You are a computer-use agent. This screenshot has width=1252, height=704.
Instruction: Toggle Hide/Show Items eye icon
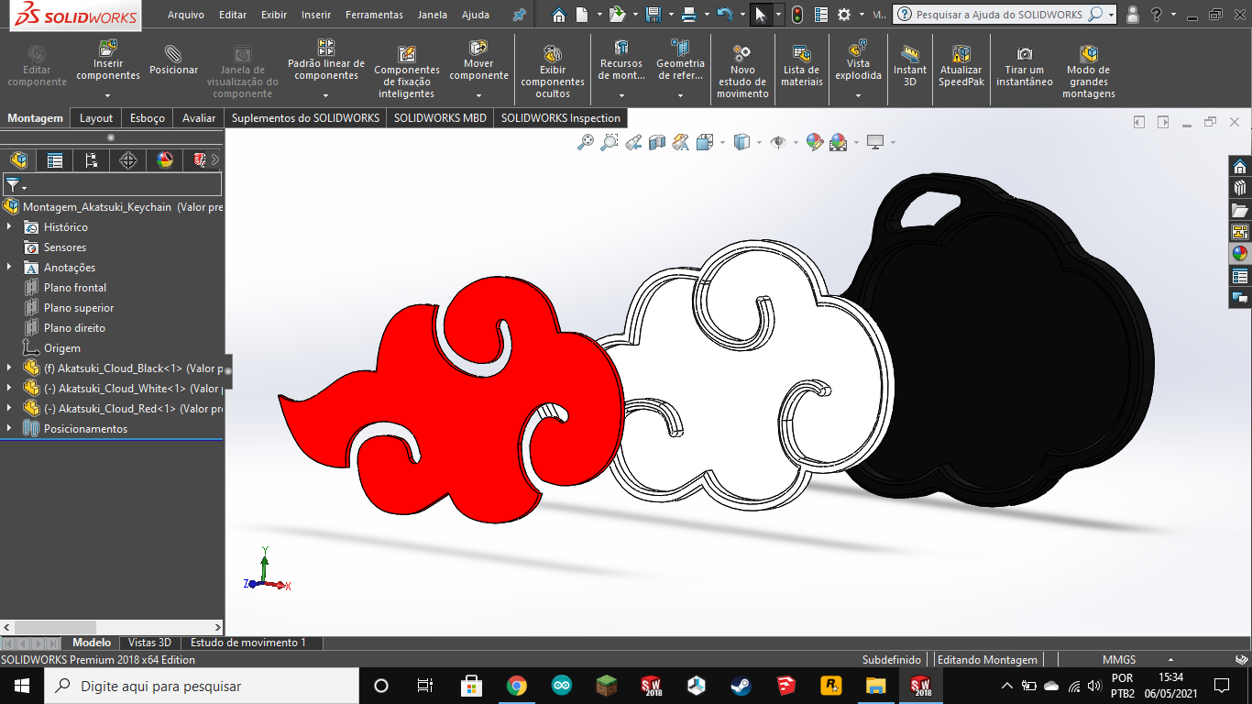(x=778, y=142)
